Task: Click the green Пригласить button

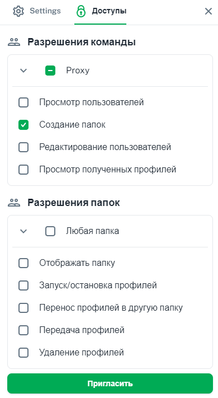Action: click(x=110, y=383)
